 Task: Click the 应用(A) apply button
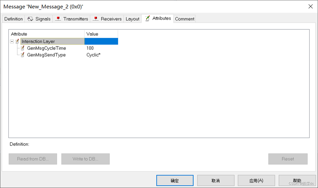click(256, 180)
